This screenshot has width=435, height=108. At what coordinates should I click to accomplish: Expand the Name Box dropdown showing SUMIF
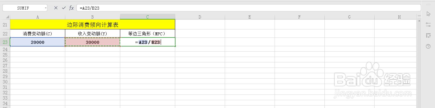click(46, 8)
